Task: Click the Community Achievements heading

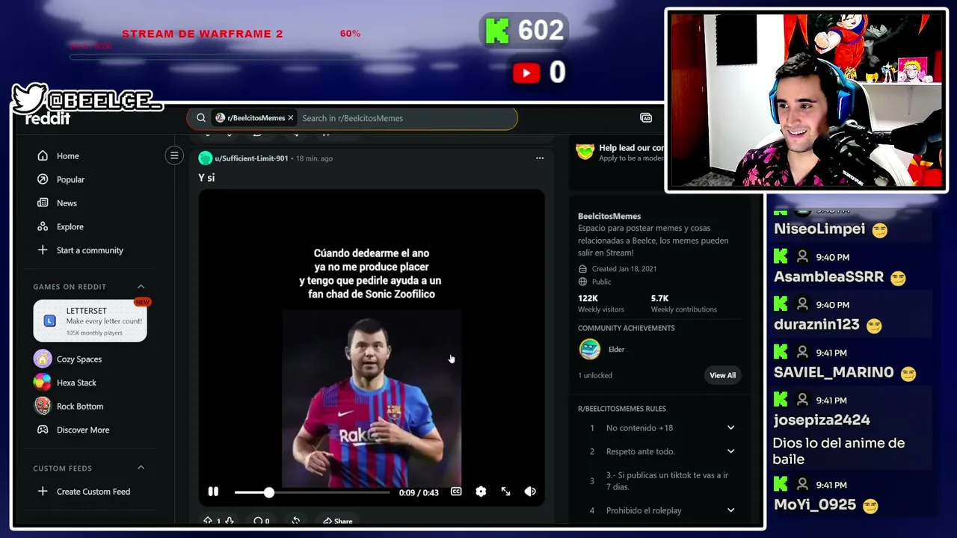Action: coord(627,328)
